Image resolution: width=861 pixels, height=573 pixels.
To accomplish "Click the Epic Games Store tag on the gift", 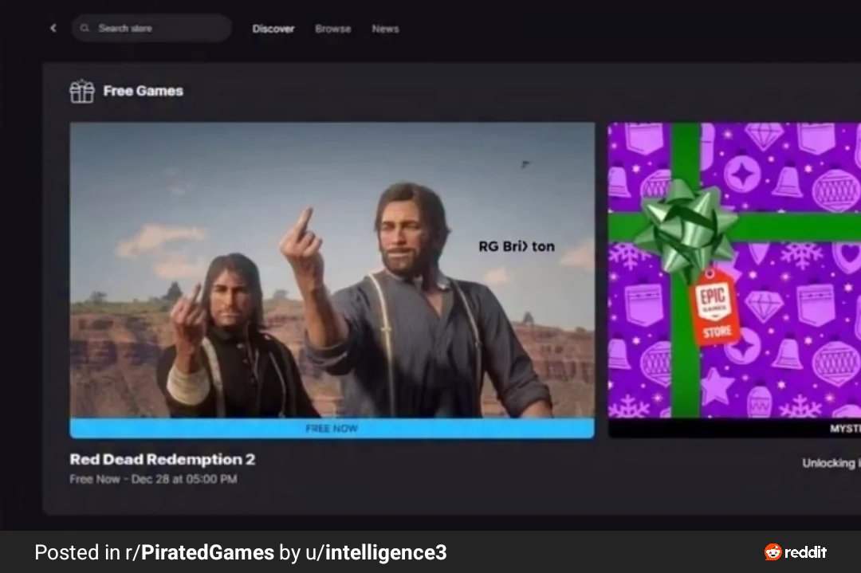I will click(x=714, y=308).
